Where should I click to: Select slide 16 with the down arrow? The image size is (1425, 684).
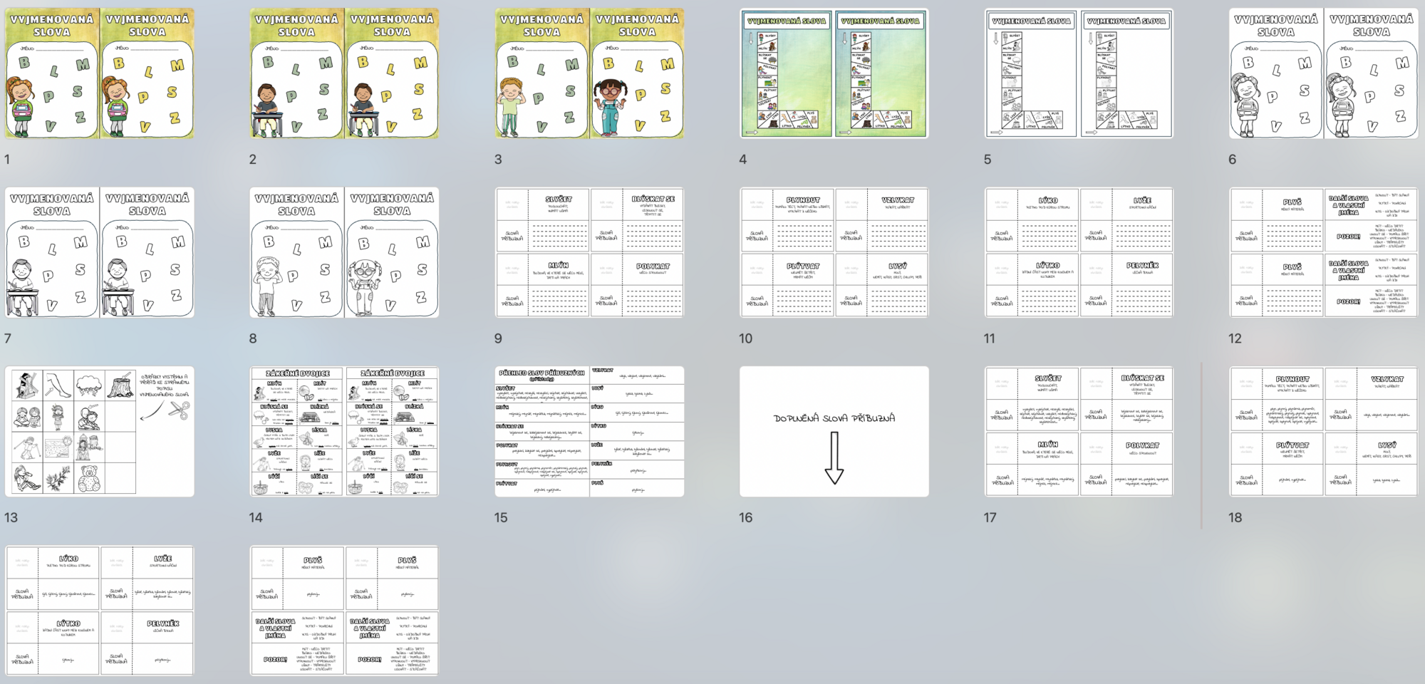[x=834, y=431]
